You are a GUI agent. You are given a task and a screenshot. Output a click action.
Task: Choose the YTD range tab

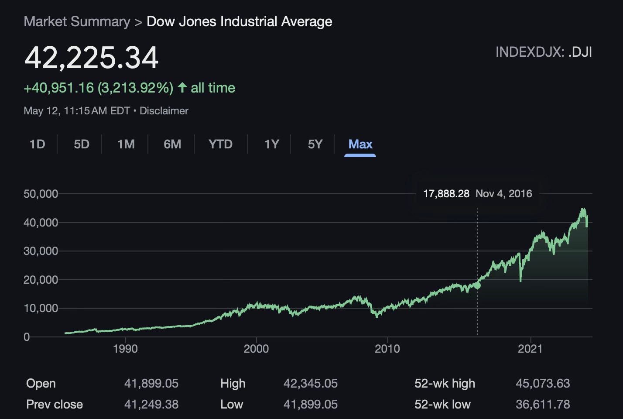221,144
